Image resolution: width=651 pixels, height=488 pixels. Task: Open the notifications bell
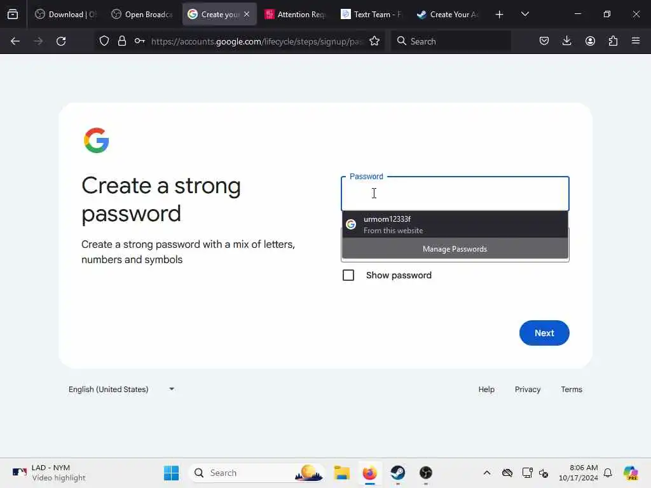pyautogui.click(x=608, y=473)
